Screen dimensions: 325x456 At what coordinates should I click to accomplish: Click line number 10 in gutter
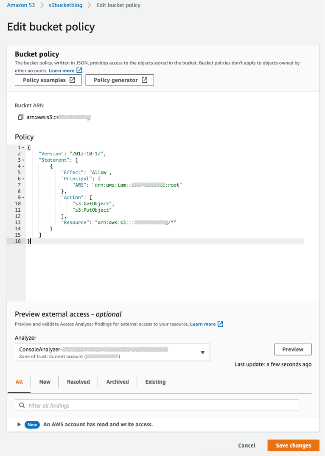coord(18,204)
